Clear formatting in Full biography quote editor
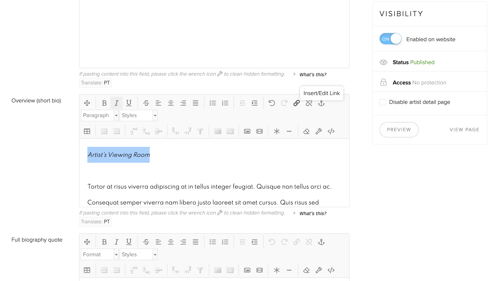Screen dimensions: 491x281 (306, 270)
